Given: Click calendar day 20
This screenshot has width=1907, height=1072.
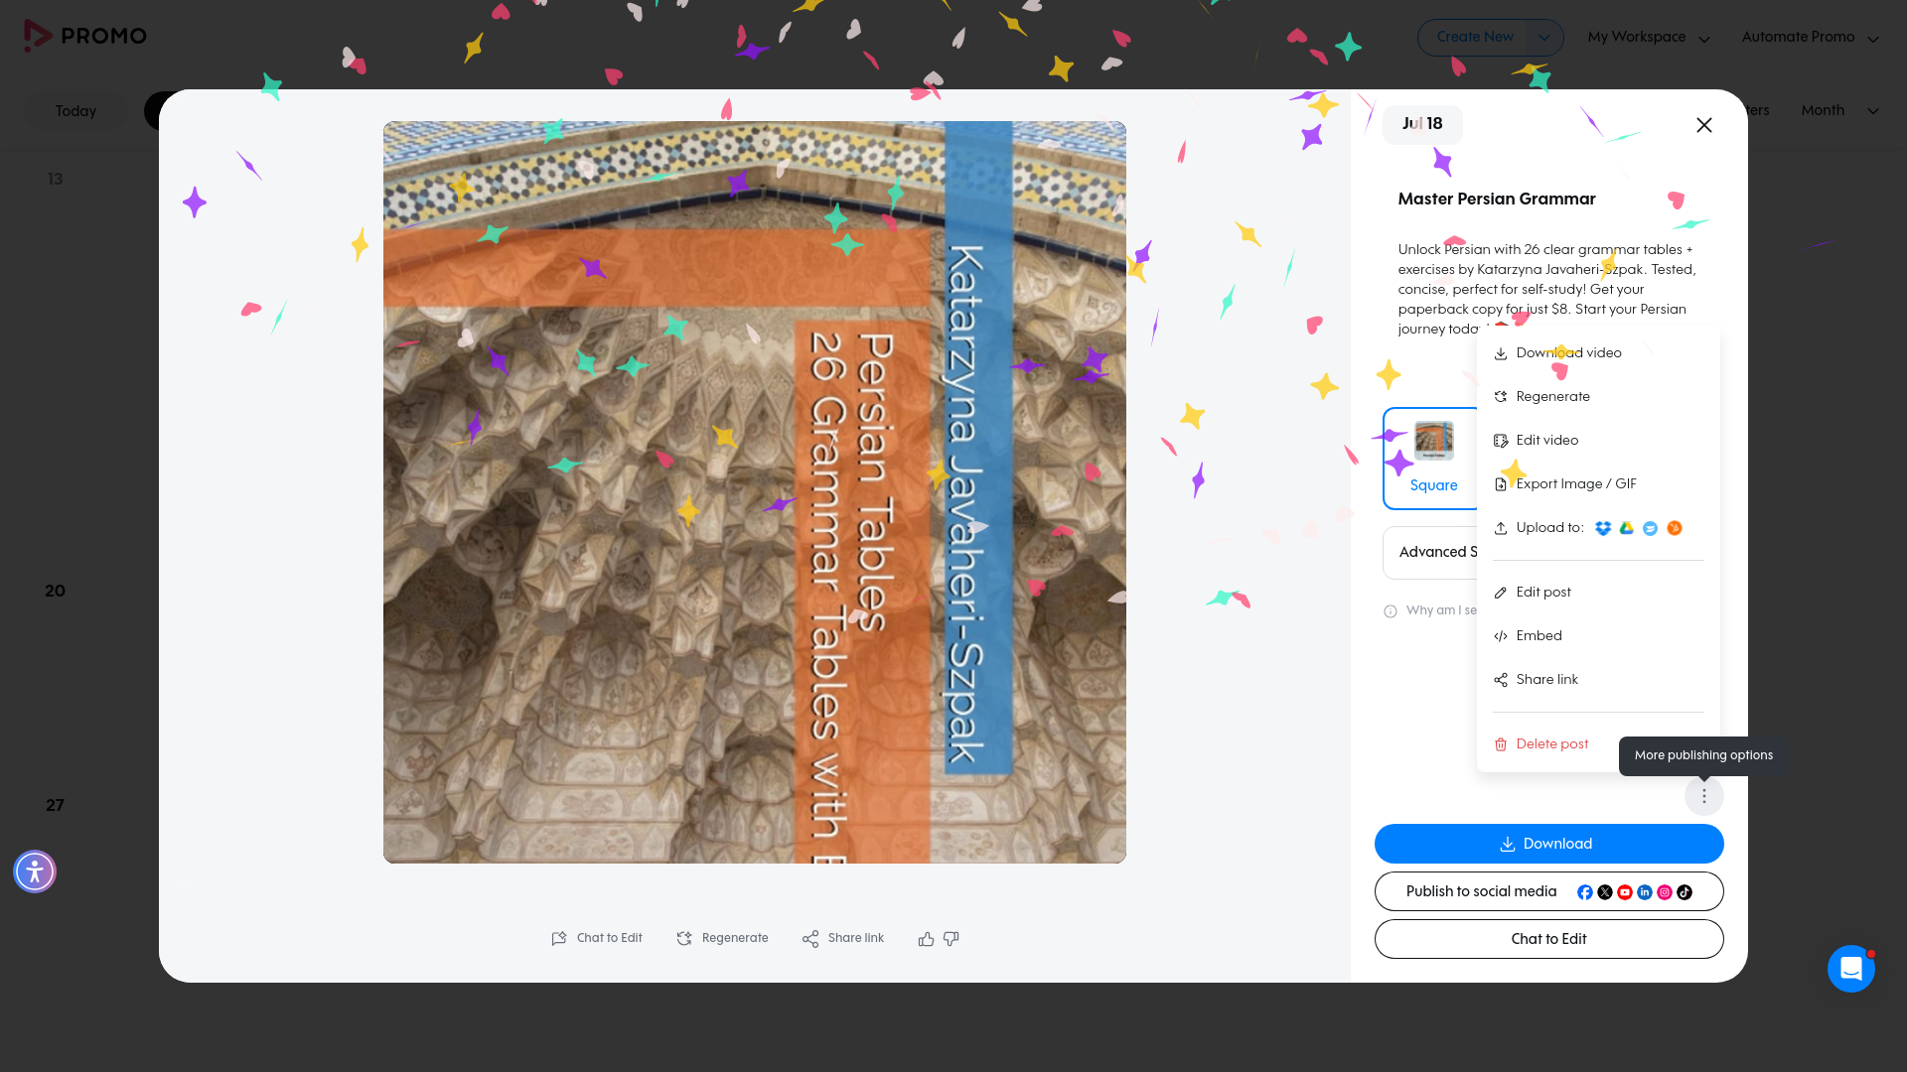Looking at the screenshot, I should tap(55, 592).
